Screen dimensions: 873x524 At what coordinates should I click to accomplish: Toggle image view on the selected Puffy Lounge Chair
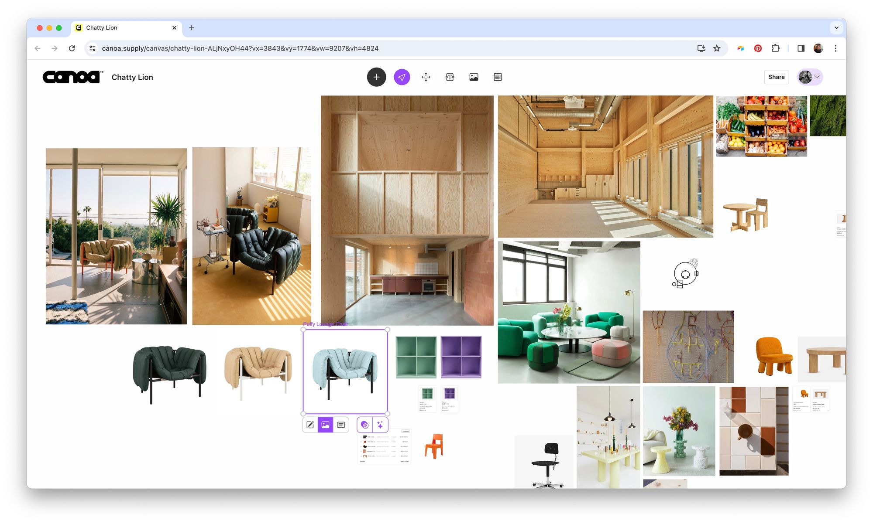pos(325,424)
